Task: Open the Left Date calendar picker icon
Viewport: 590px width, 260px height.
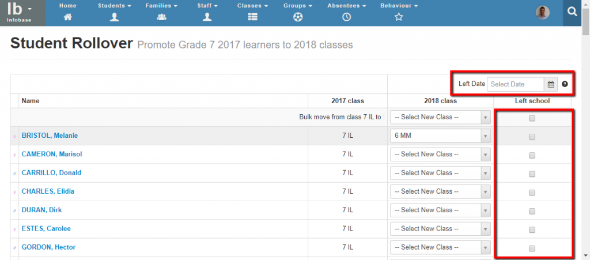Action: pyautogui.click(x=551, y=84)
